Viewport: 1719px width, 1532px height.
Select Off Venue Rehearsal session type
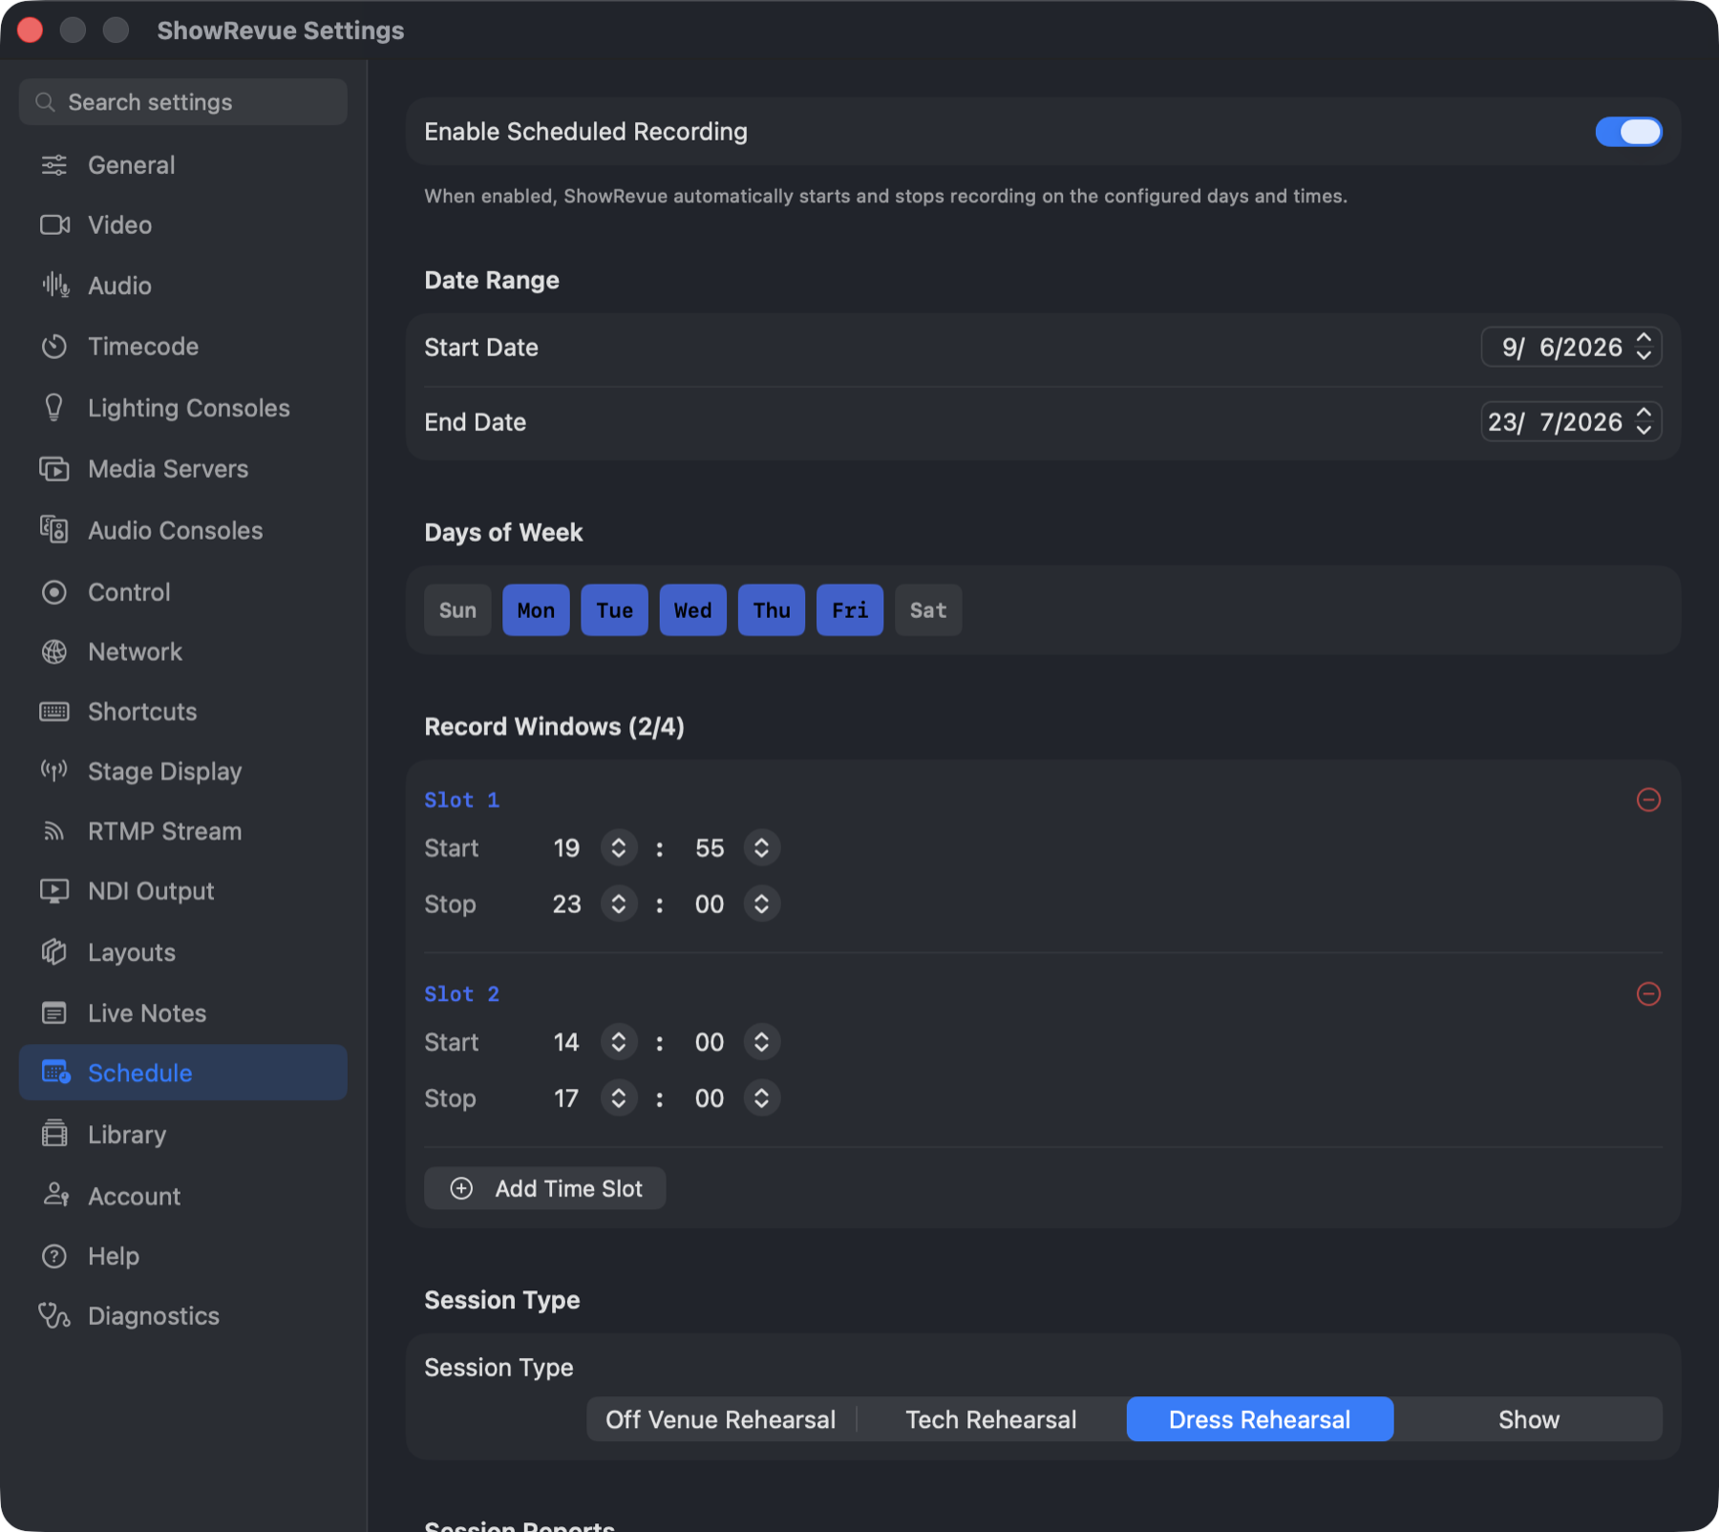click(721, 1419)
